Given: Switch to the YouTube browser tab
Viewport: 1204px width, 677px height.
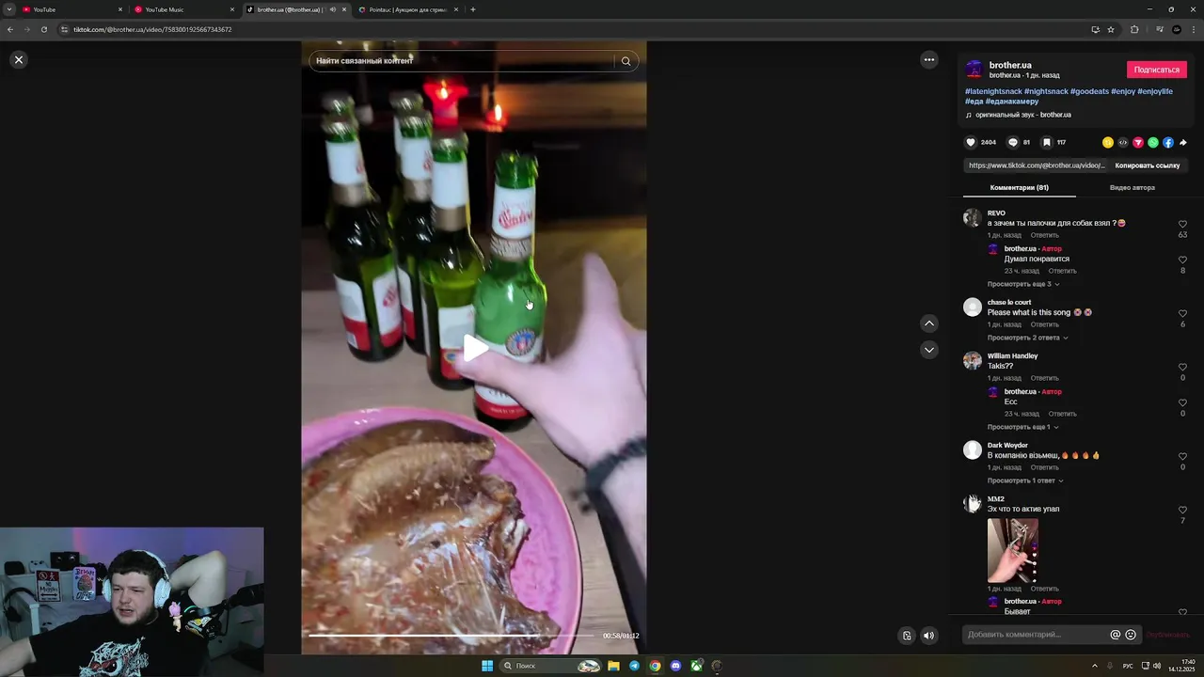Looking at the screenshot, I should (72, 9).
